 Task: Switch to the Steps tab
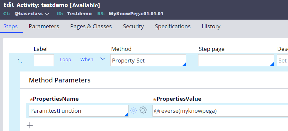(10, 26)
